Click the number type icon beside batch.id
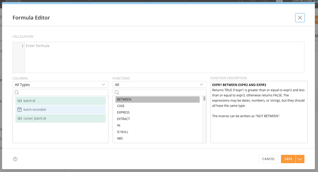Screen dimensions: 318x172 pyautogui.click(x=20, y=101)
